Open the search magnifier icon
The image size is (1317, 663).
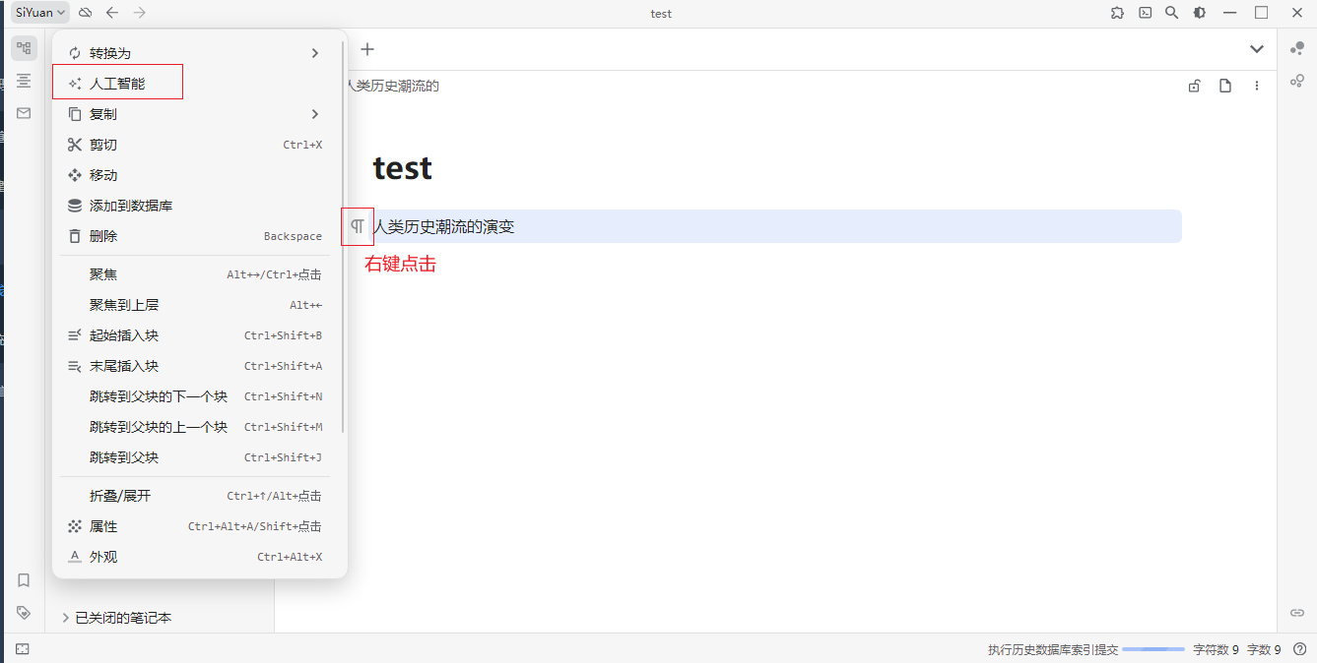click(x=1171, y=13)
